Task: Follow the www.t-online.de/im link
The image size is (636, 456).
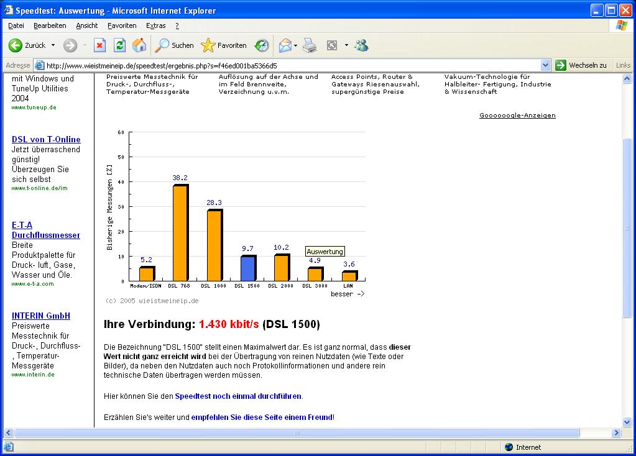Action: 40,188
